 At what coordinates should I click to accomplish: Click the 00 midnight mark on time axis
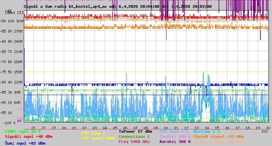64,127
